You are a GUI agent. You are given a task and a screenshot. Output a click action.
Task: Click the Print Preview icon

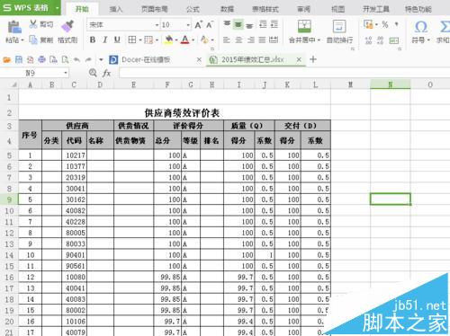[x=65, y=60]
